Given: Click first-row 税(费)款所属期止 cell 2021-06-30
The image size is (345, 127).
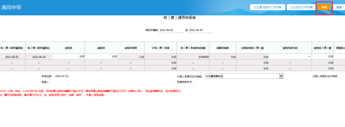Looking at the screenshot, I should tap(39, 57).
